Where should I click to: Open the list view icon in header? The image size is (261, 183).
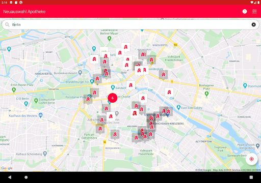[x=254, y=12]
